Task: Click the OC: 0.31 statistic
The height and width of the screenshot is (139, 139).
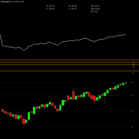Action: click(95, 6)
